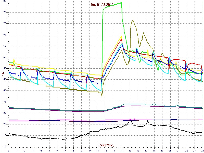Click hour 2 on the time axis

[x=25, y=150]
